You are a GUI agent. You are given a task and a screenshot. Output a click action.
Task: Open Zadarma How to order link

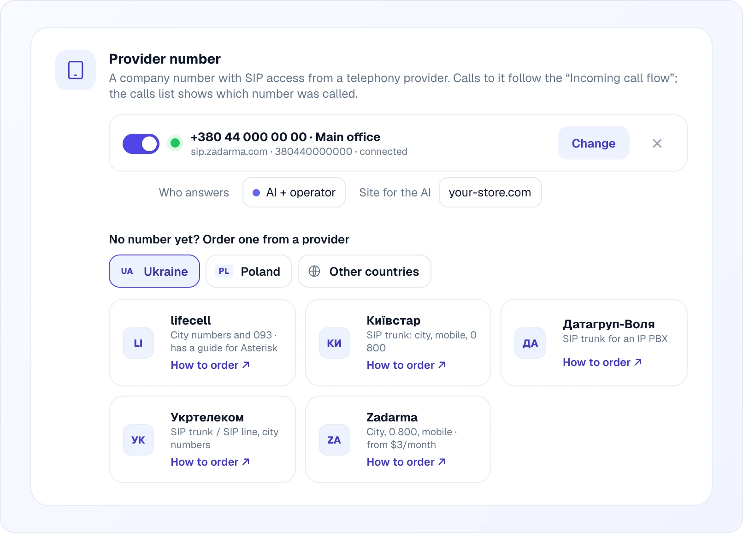(406, 462)
